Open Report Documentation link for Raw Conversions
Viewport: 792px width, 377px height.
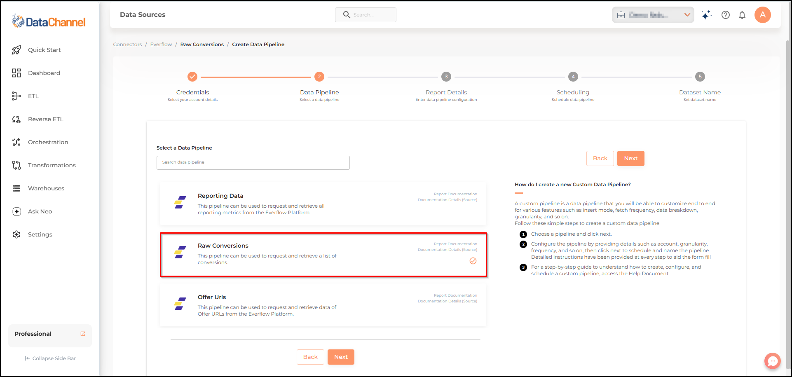click(x=455, y=244)
